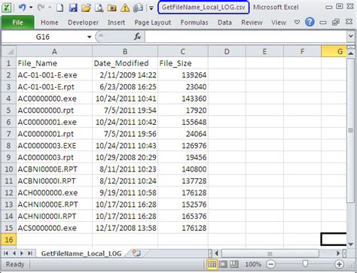Open the Data tab
Viewport: 357px width, 273px height.
point(224,23)
